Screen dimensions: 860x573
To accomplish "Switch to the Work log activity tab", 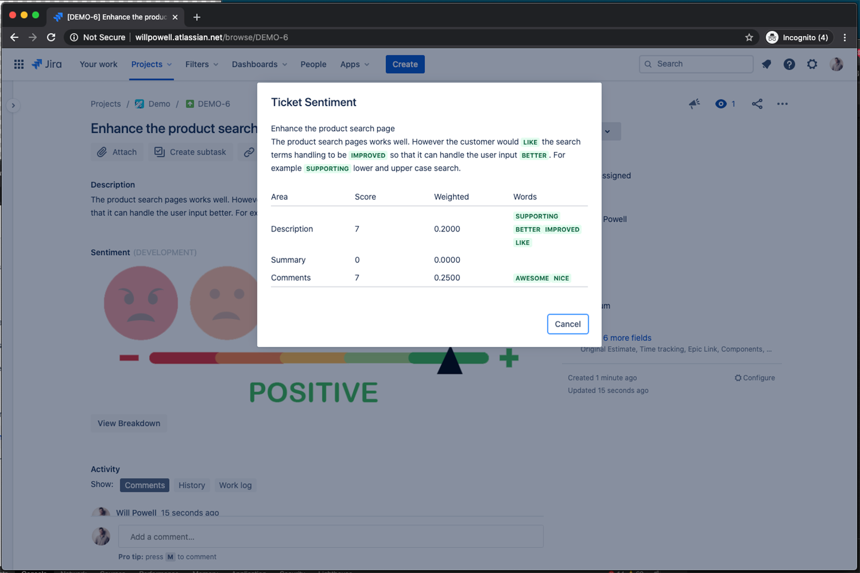I will point(235,485).
